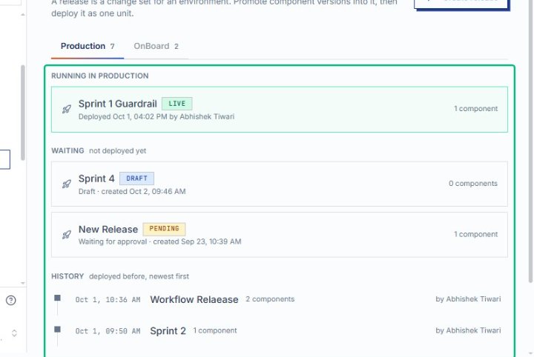The height and width of the screenshot is (357, 534).
Task: Click the WAITING section heading
Action: (67, 150)
